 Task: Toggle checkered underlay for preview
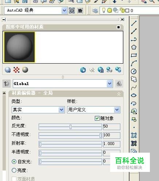pos(16,70)
